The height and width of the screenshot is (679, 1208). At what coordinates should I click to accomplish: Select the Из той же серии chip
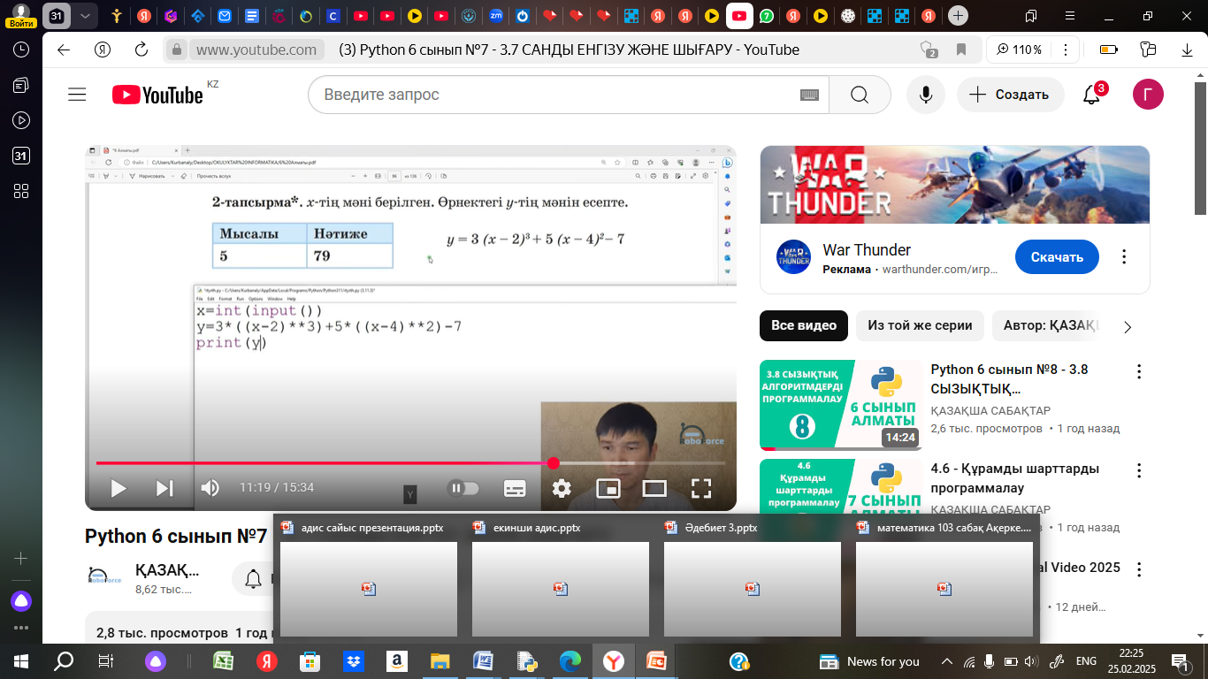[920, 326]
